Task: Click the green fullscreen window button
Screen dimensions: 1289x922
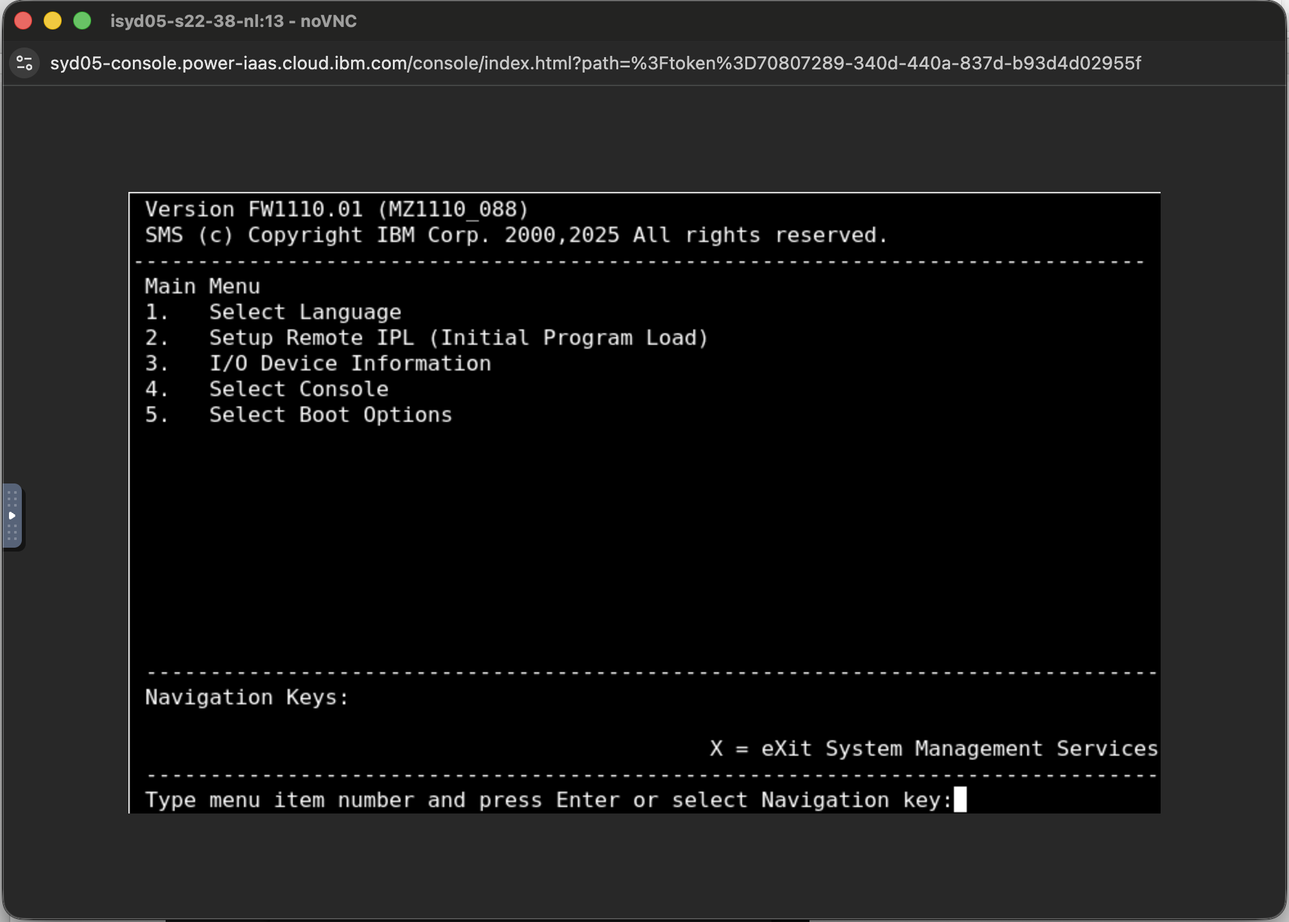Action: (x=82, y=21)
